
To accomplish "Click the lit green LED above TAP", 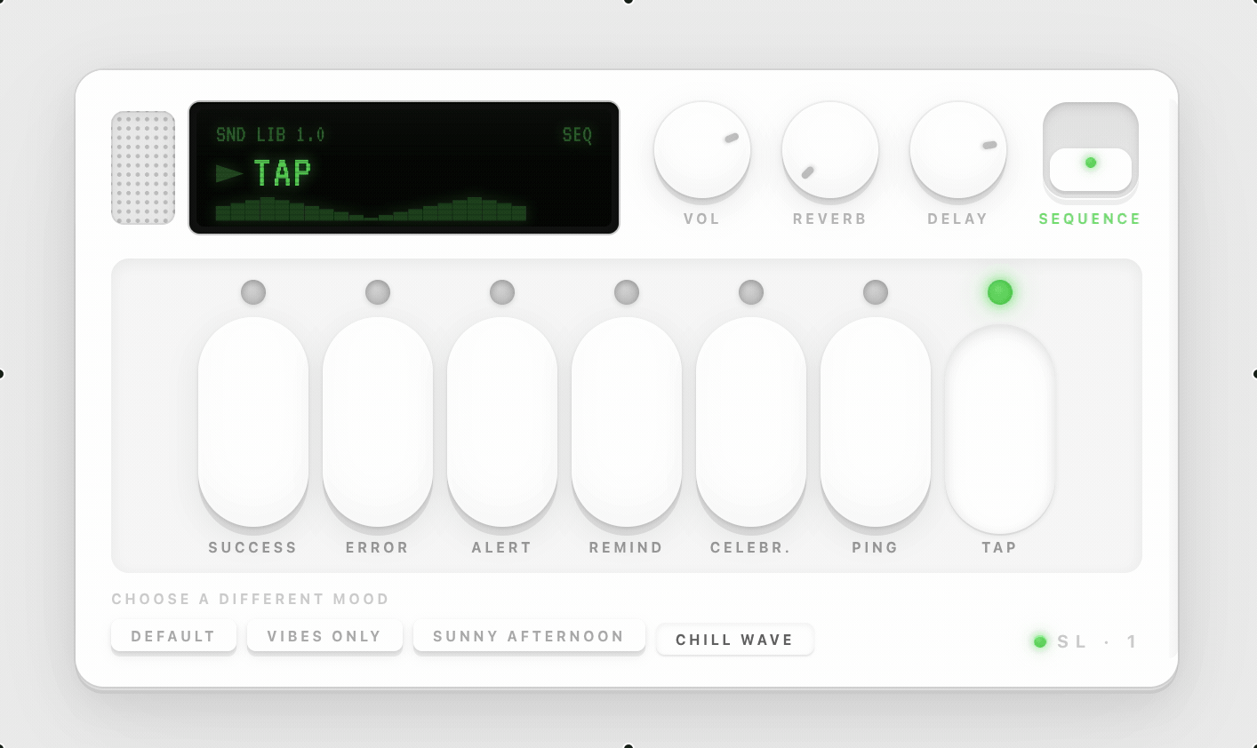I will pos(1000,292).
